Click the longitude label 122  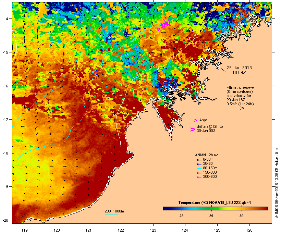point(121,230)
